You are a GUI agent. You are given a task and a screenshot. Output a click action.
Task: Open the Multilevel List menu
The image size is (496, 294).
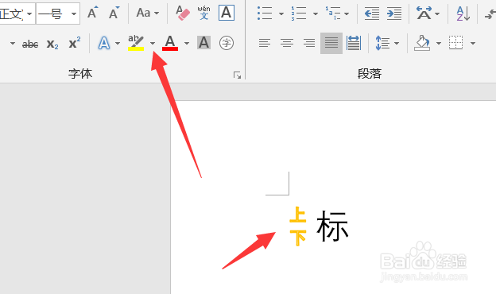337,14
